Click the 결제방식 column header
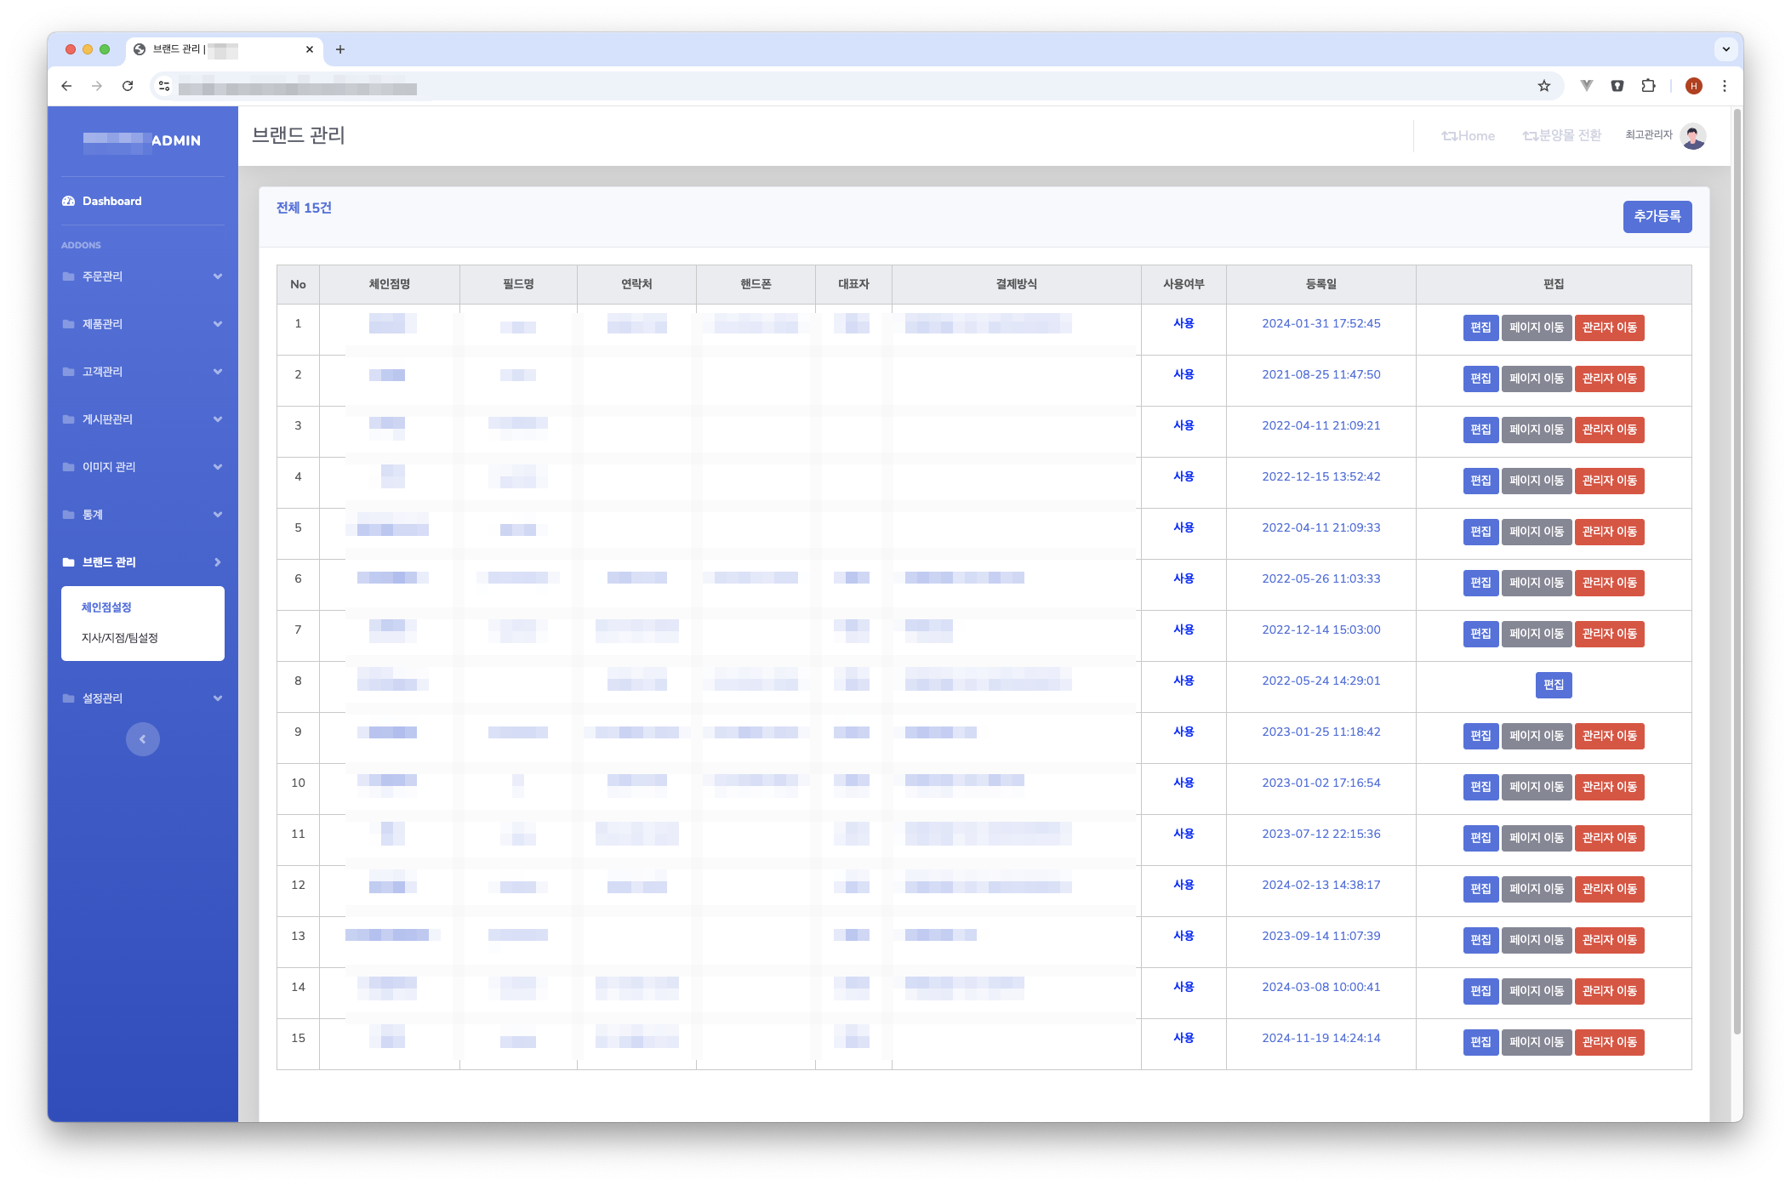This screenshot has width=1791, height=1185. click(x=1016, y=284)
